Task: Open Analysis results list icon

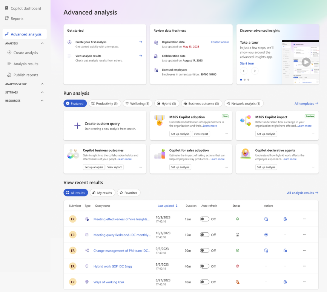Action: coord(9,64)
